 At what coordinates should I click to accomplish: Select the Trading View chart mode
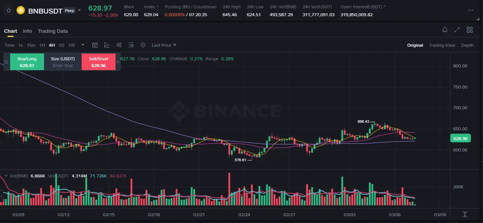[442, 45]
